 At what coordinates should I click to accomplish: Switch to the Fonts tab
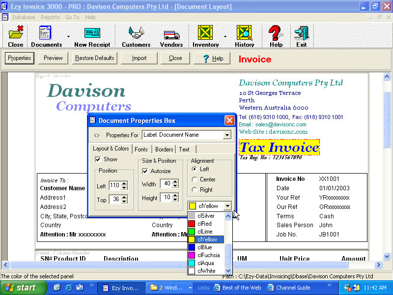[x=141, y=149]
